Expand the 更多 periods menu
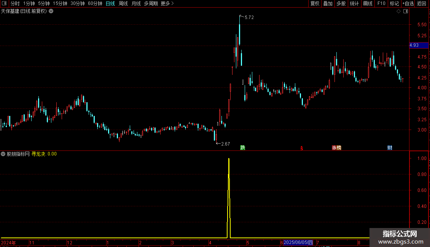 167,3
